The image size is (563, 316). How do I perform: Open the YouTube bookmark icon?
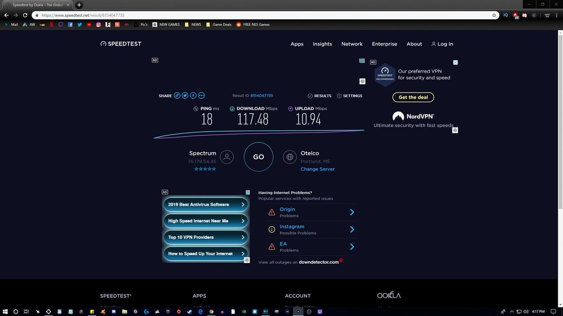pyautogui.click(x=89, y=24)
